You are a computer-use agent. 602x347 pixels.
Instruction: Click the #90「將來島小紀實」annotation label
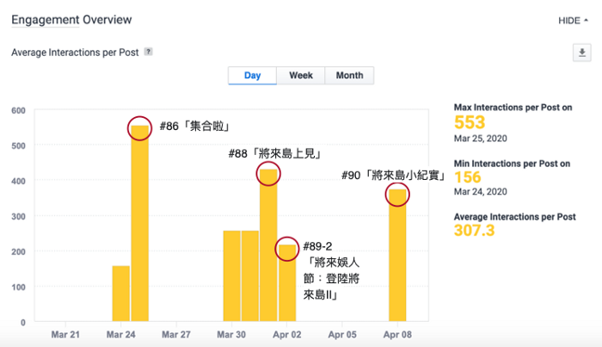pos(393,175)
